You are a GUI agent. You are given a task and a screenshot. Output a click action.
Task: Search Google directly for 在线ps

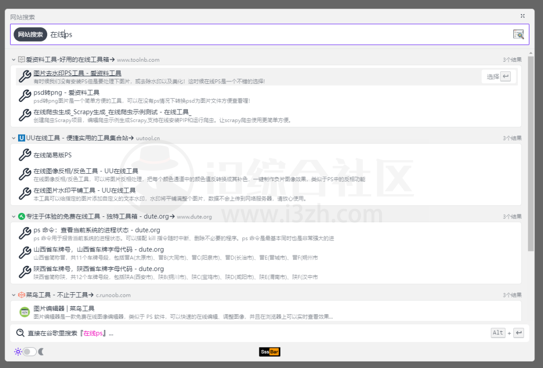pyautogui.click(x=269, y=333)
